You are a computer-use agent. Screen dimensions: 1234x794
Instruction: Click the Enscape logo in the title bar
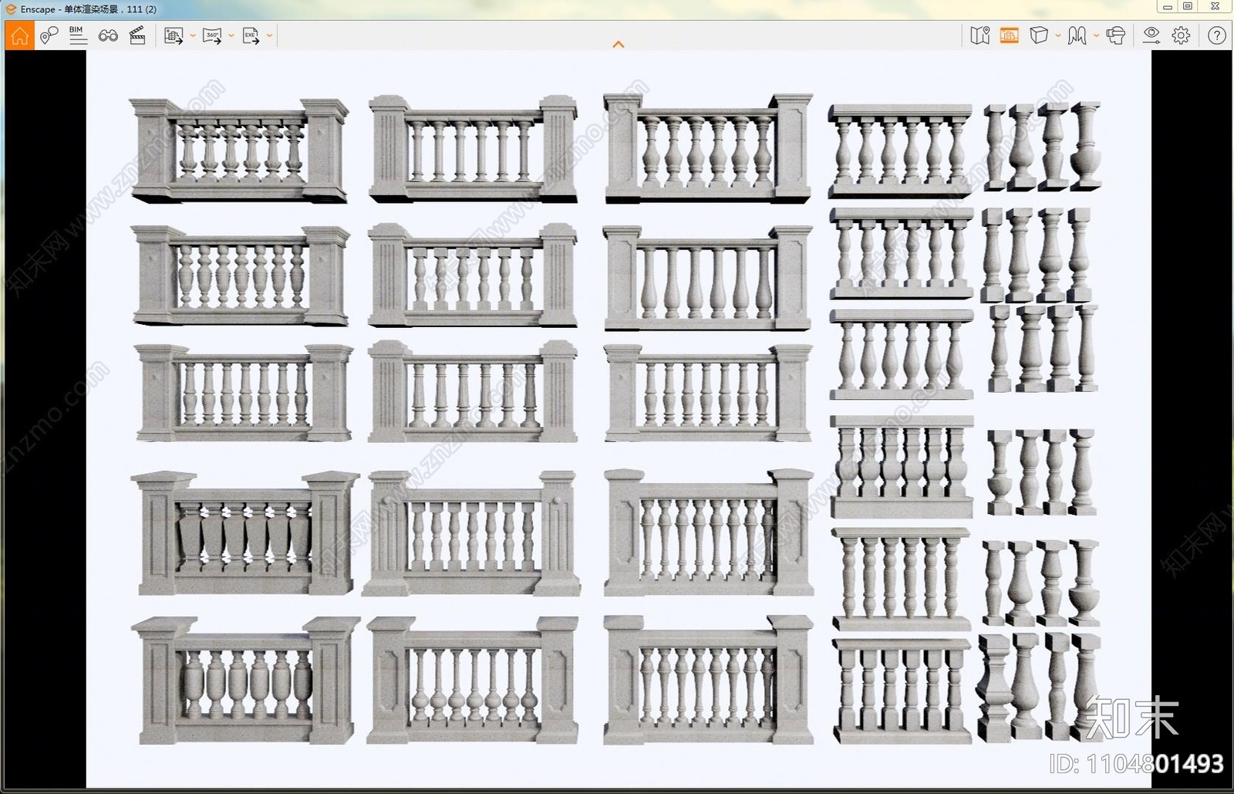(x=11, y=9)
